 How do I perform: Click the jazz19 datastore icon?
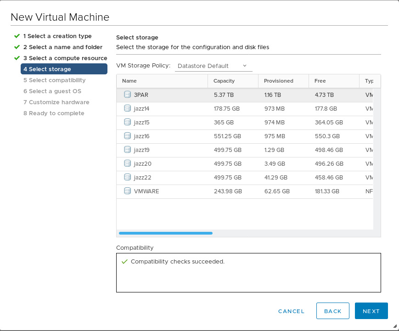128,150
